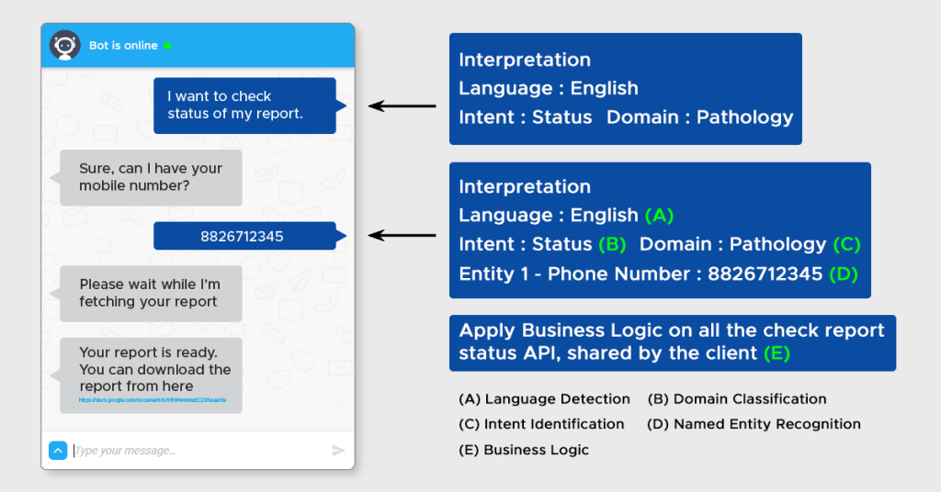Click the green (A) marker beside English
The width and height of the screenshot is (941, 492).
coord(659,216)
